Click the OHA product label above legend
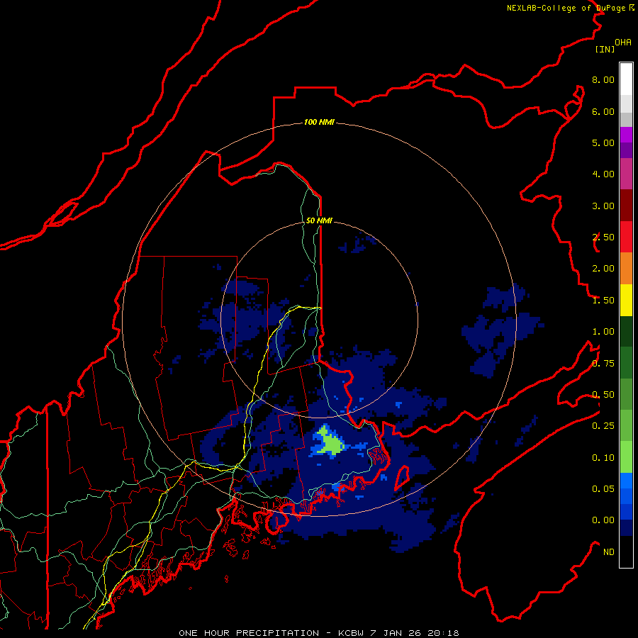This screenshot has width=638, height=638. click(623, 43)
